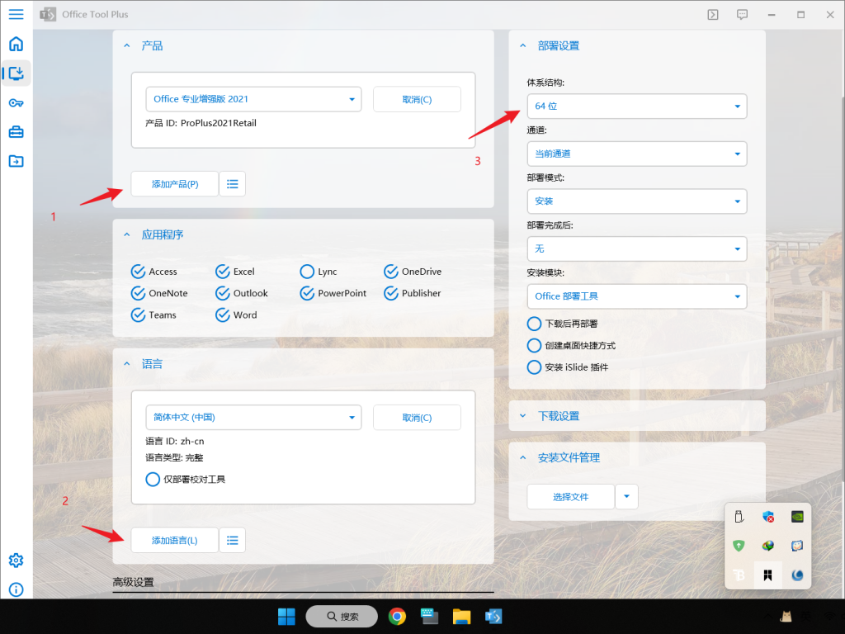Open the feedback chat icon in title bar
This screenshot has width=845, height=634.
pos(742,15)
